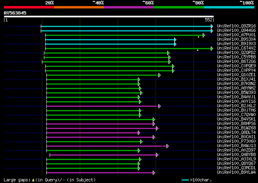Open the UniRef100_B9I9X3 hit label

tap(236, 44)
